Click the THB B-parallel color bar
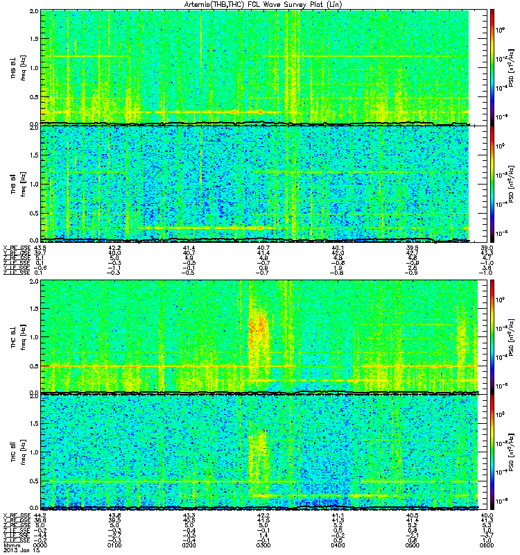The width and height of the screenshot is (520, 555). point(492,184)
